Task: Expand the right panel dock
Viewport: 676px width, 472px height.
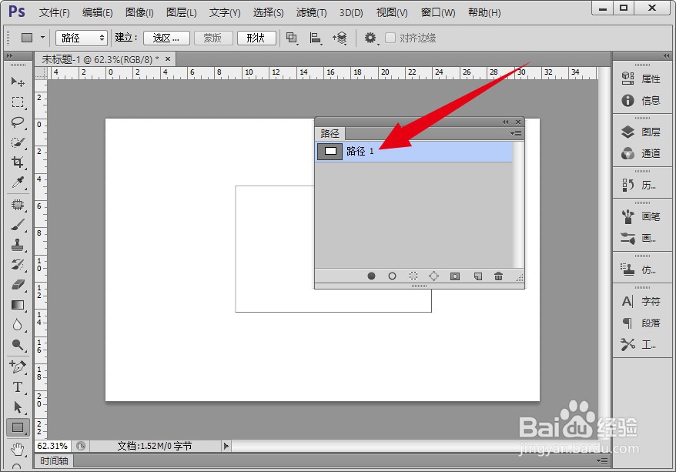Action: (667, 56)
